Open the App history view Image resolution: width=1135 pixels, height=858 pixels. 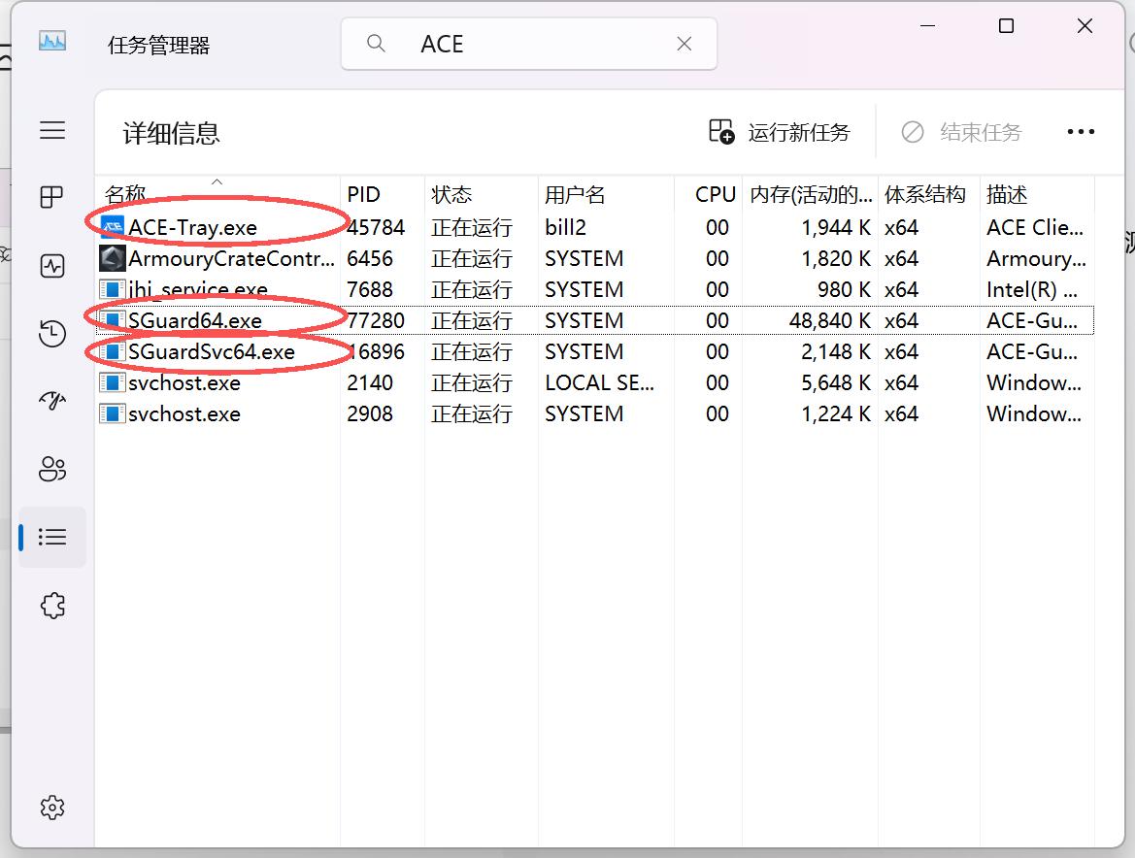coord(52,333)
